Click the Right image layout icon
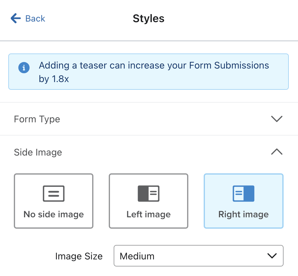 pos(243,193)
